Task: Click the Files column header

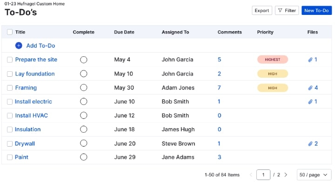Action: pyautogui.click(x=313, y=32)
